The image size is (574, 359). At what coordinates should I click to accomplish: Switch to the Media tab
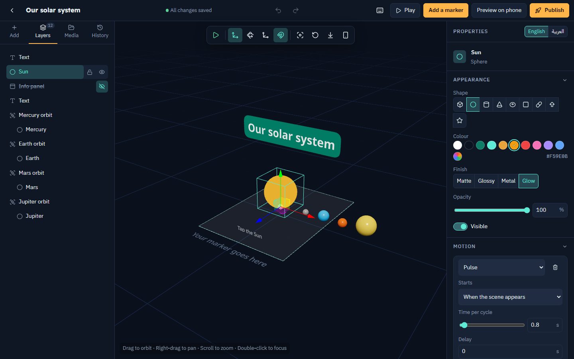tap(71, 32)
